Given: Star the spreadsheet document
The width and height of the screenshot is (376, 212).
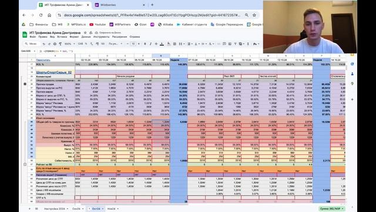Looking at the screenshot, I should click(85, 32).
